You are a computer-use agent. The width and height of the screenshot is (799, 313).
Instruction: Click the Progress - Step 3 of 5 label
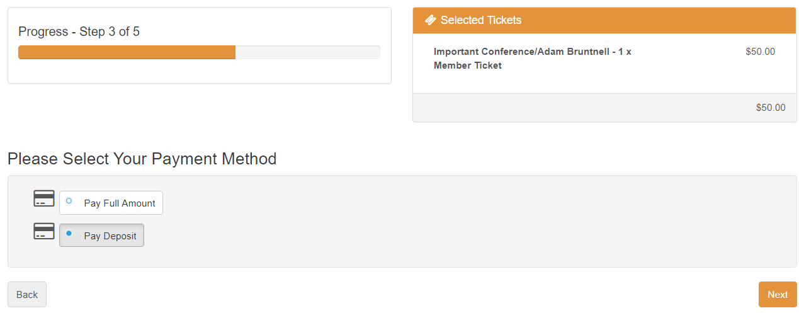[x=79, y=31]
